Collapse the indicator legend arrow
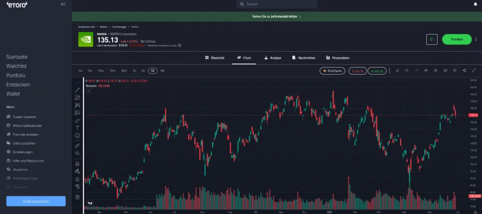The image size is (482, 214). click(88, 91)
